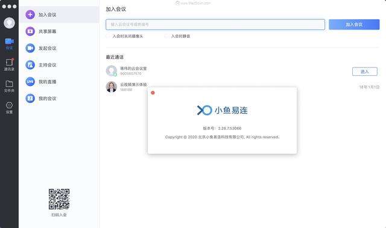Image resolution: width=386 pixels, height=228 pixels.
Task: Click the copyright line in about dialog
Action: click(x=222, y=137)
